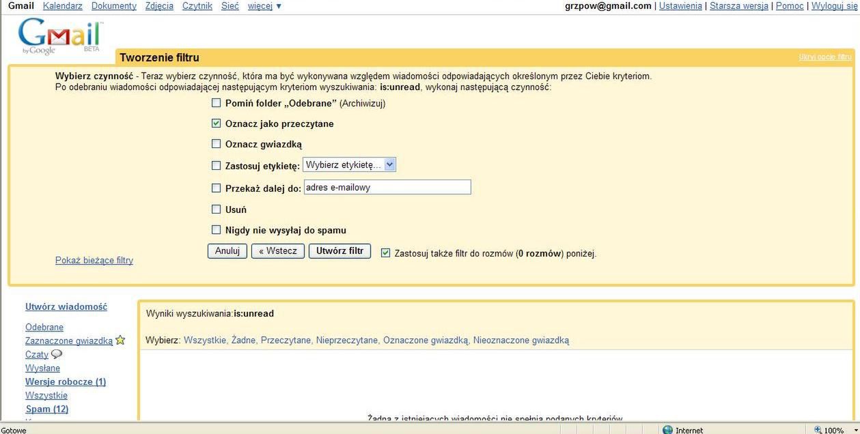Click the Anuluj button
Image resolution: width=860 pixels, height=434 pixels.
pos(227,251)
